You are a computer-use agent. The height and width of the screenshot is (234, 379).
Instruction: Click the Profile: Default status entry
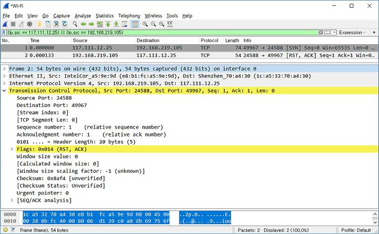tap(356, 230)
